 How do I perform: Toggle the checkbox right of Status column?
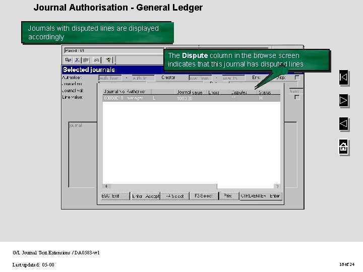[297, 97]
